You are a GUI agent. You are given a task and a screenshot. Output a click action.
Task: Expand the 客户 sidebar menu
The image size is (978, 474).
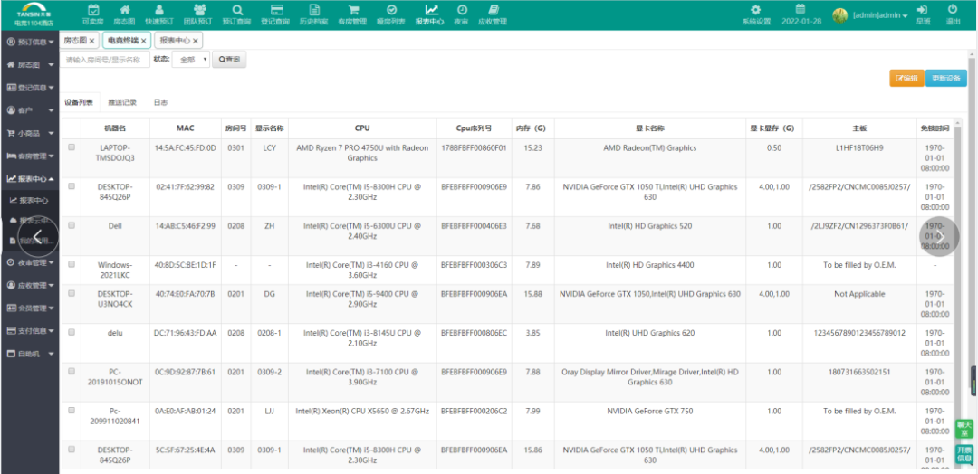click(29, 110)
